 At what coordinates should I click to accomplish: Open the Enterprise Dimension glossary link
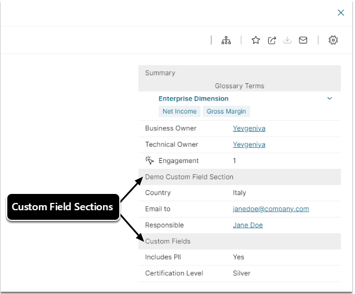pyautogui.click(x=193, y=99)
